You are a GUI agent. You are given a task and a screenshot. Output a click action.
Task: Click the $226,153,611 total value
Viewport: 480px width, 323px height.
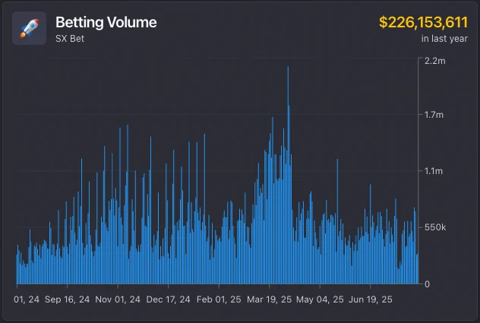click(x=423, y=22)
